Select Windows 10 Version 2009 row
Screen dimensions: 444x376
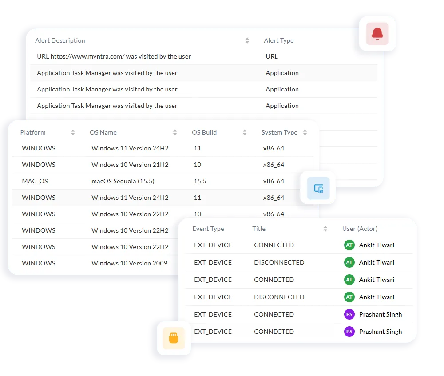click(x=95, y=263)
